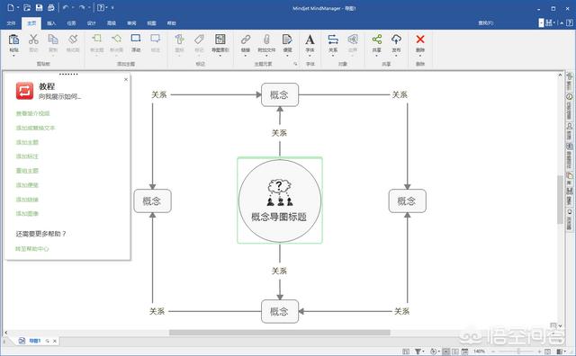Viewport: 576px width, 356px height.
Task: Toggle the map view button in status bar
Action: 445,352
